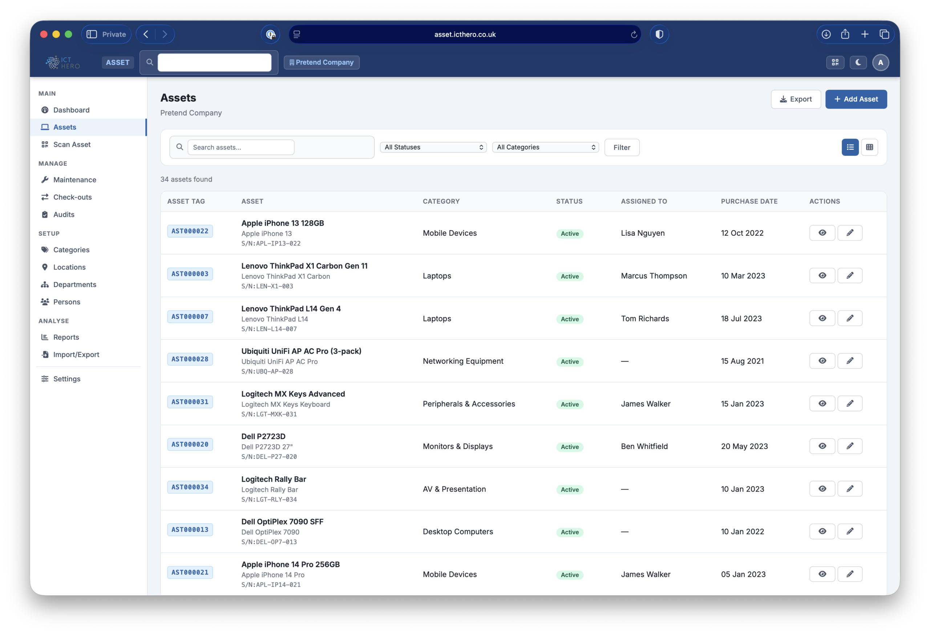Click the browser address bar

click(465, 35)
